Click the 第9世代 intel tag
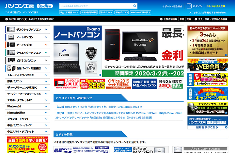235x153 pixels. pos(106,13)
